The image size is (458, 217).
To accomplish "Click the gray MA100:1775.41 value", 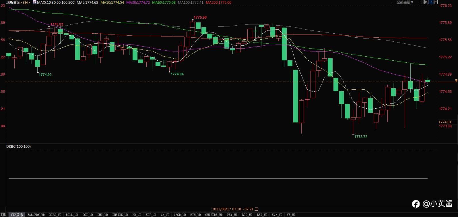I will 191,2.
